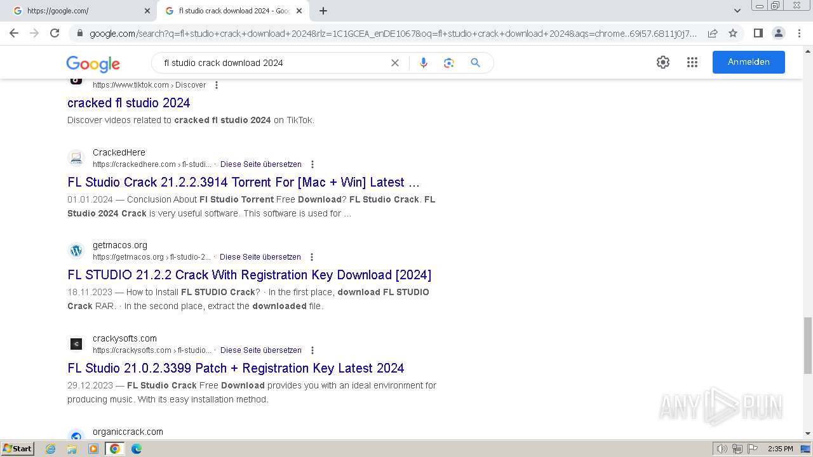This screenshot has height=457, width=813.
Task: Select Chrome in the taskbar
Action: pyautogui.click(x=115, y=449)
